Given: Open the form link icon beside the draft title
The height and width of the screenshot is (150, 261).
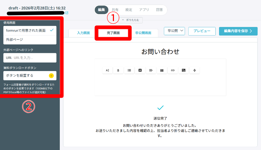Looking at the screenshot, I should tap(67, 13).
